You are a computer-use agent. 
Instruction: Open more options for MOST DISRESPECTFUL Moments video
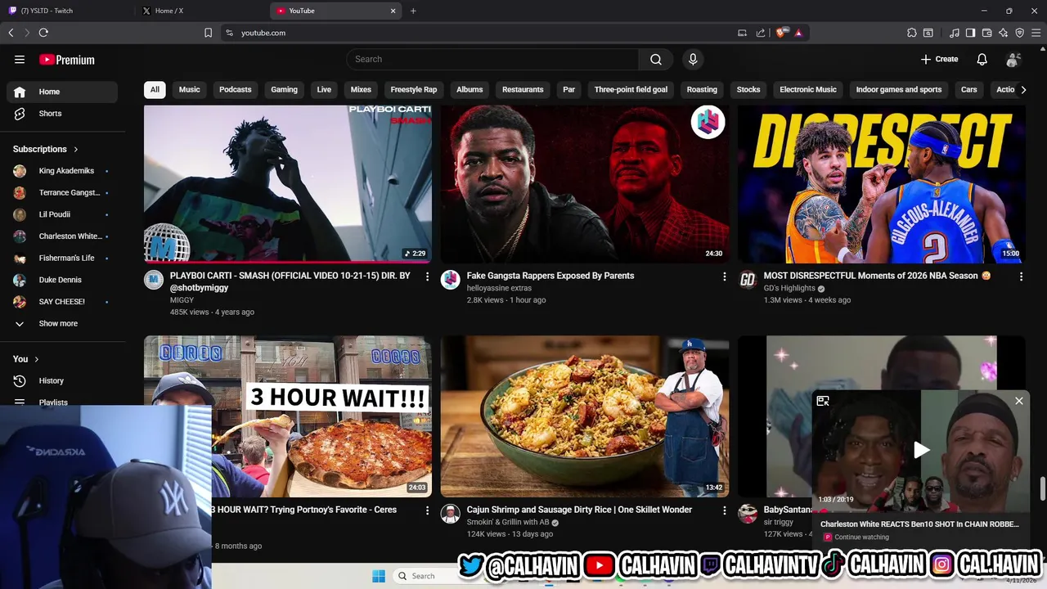click(x=1021, y=277)
